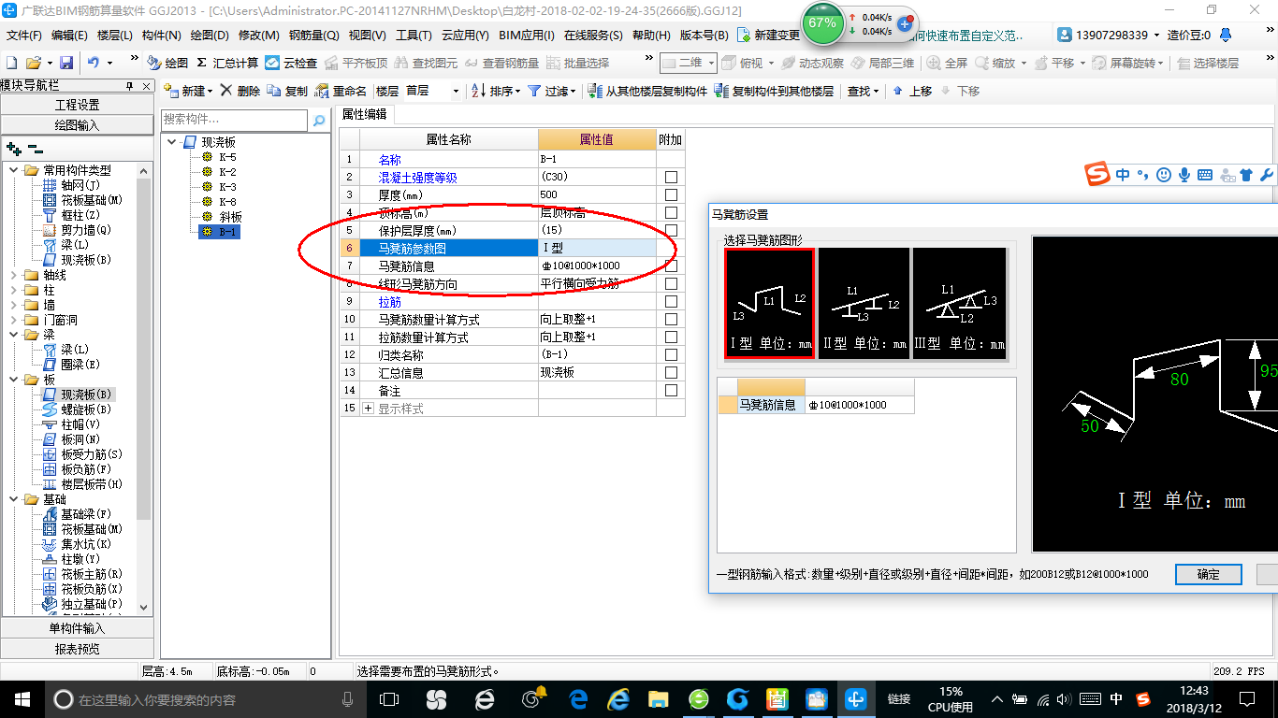Expand 轴线 folder in navigation
1278x718 pixels.
(14, 275)
